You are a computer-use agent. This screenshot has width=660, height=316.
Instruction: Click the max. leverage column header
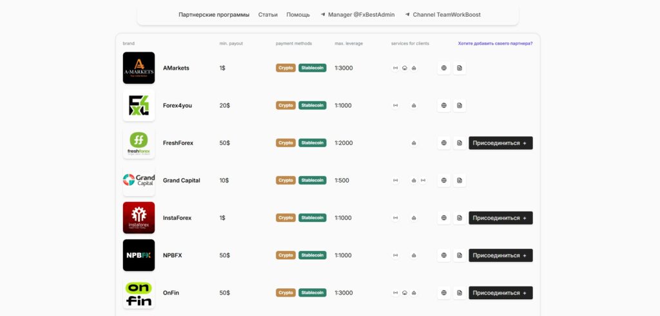349,43
